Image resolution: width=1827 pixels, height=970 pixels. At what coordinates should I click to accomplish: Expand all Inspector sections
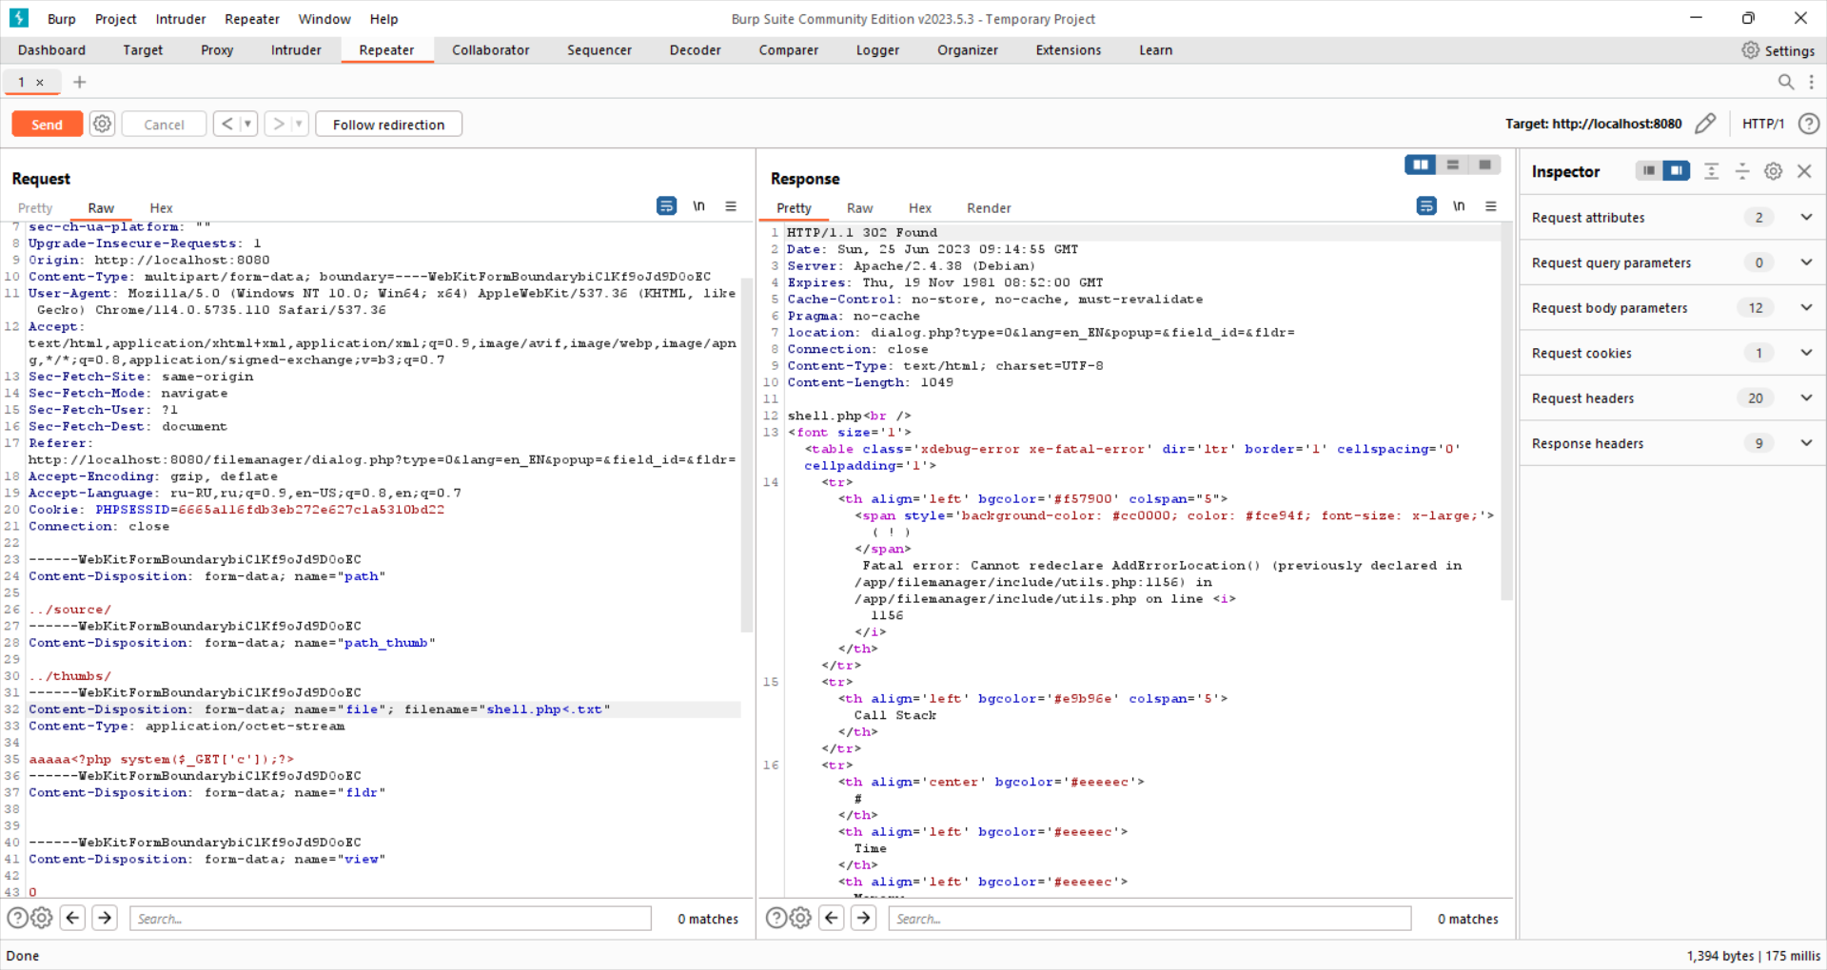(x=1711, y=171)
